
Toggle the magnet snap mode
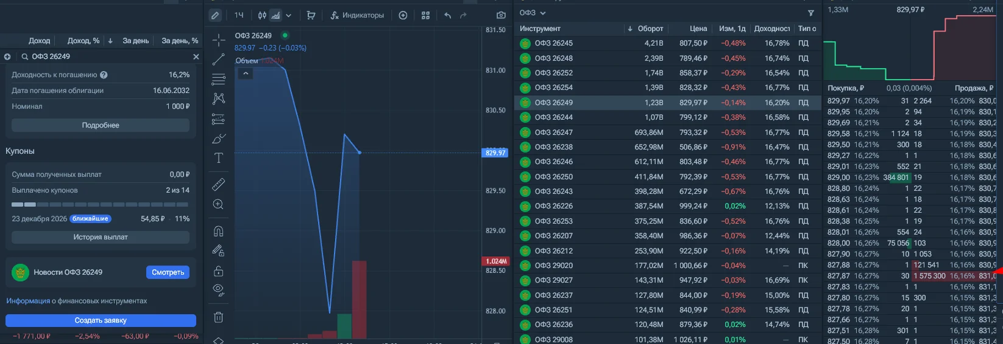point(219,231)
